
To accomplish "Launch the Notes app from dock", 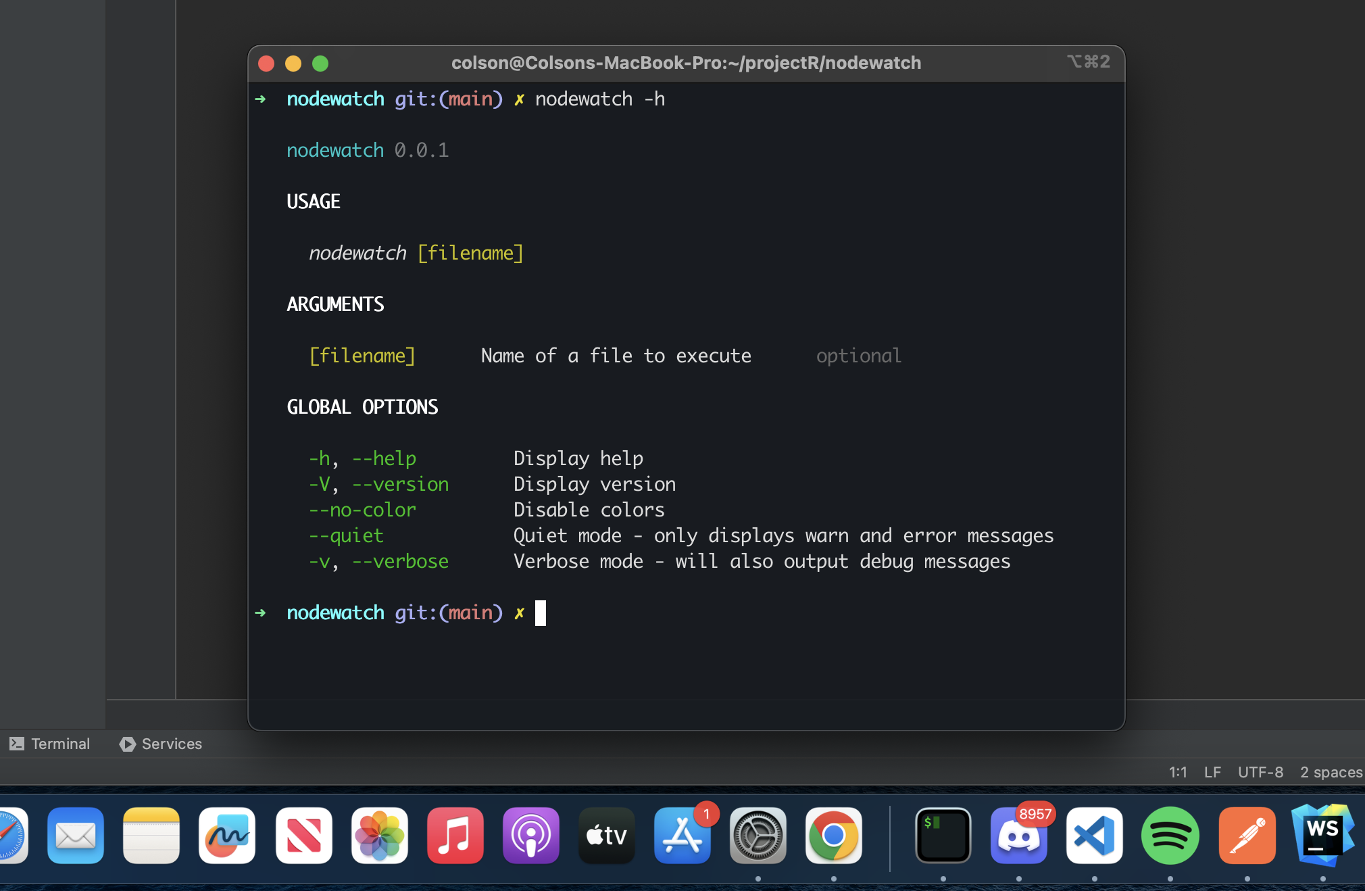I will pos(151,836).
